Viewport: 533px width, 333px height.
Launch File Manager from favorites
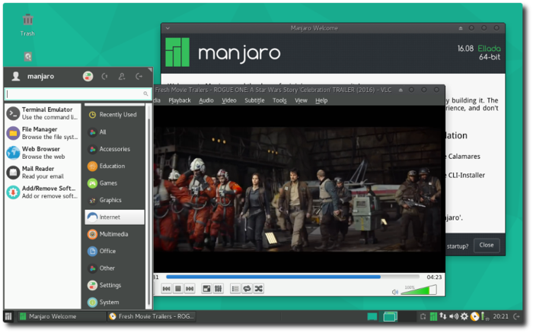point(43,133)
